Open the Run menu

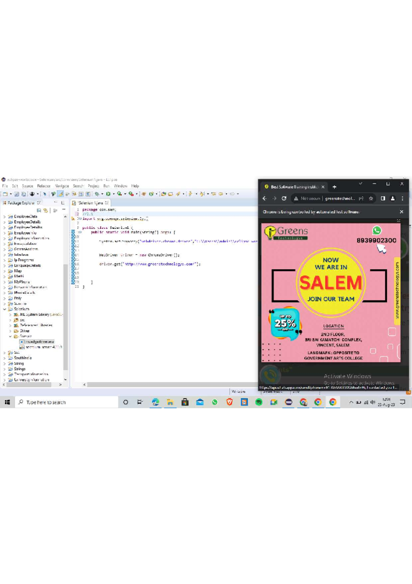[106, 186]
